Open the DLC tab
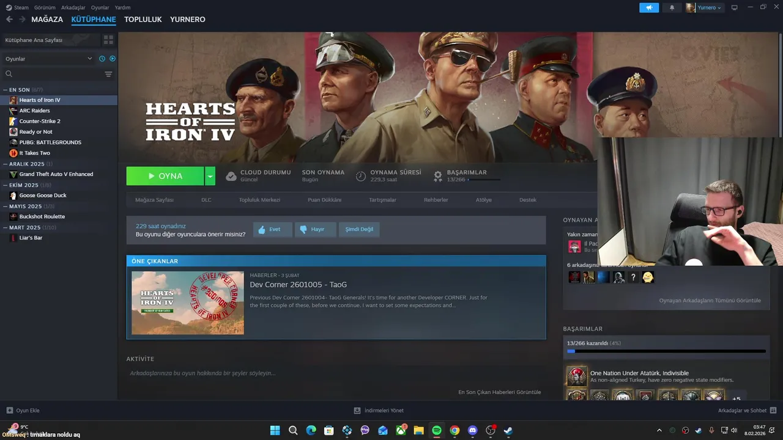The height and width of the screenshot is (440, 783). tap(206, 200)
